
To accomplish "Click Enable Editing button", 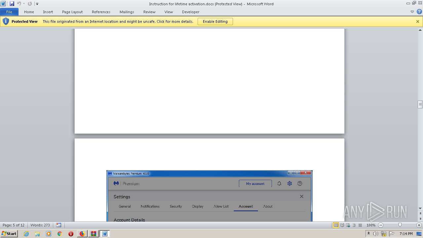I will pyautogui.click(x=215, y=21).
